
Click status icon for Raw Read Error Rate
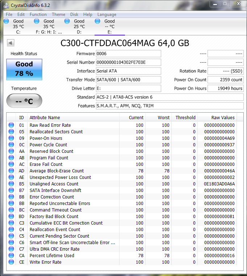pos(11,125)
